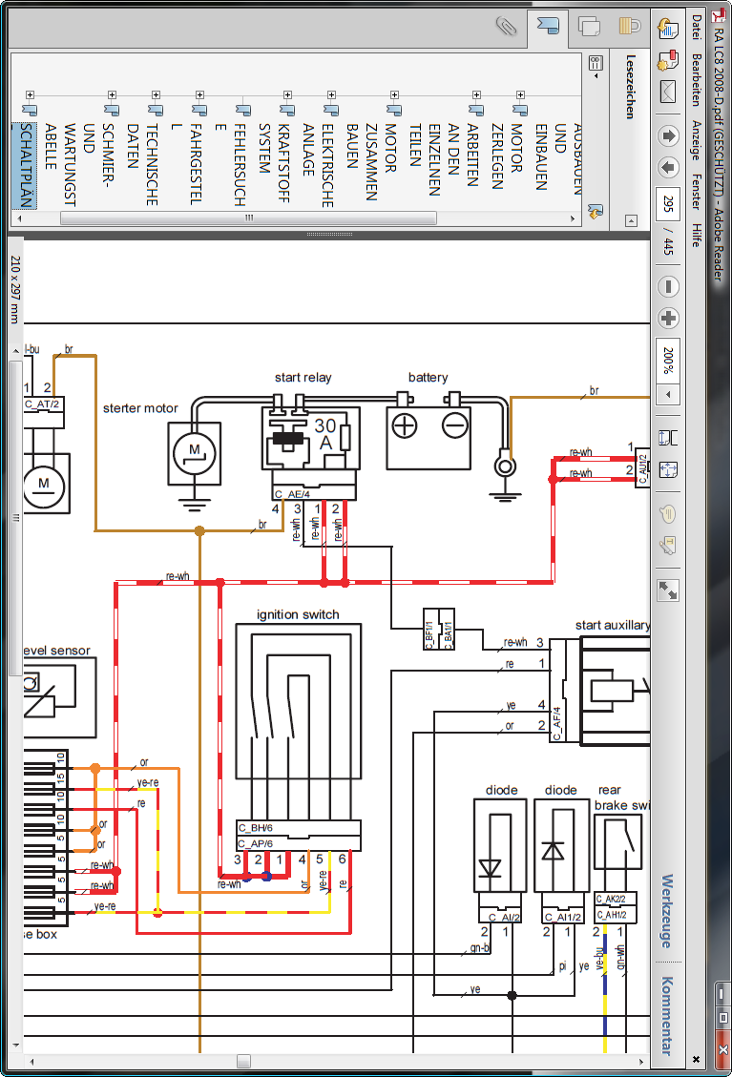Image resolution: width=732 pixels, height=1077 pixels.
Task: Open the page thumbnails panel icon
Action: [x=589, y=26]
